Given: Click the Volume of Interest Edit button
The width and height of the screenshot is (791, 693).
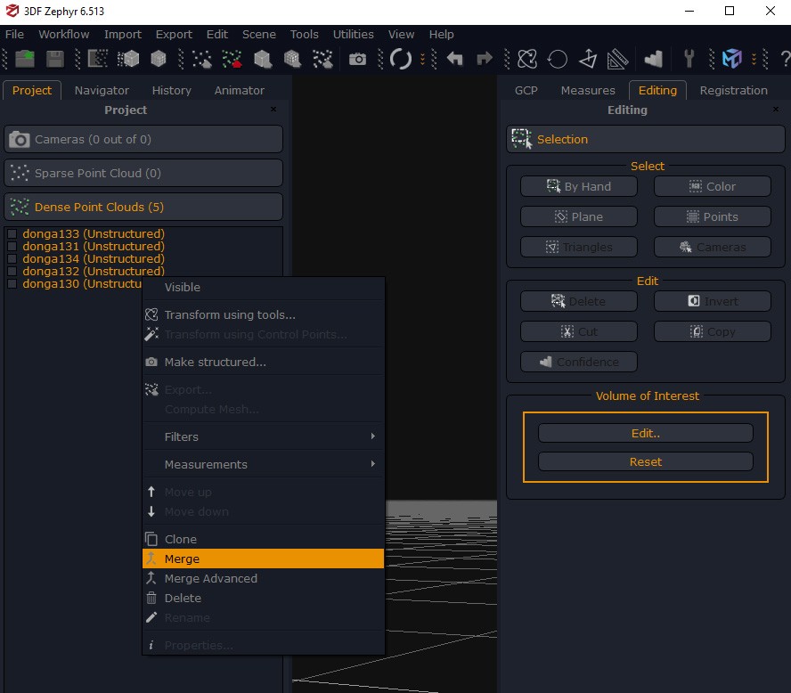Looking at the screenshot, I should tap(645, 433).
